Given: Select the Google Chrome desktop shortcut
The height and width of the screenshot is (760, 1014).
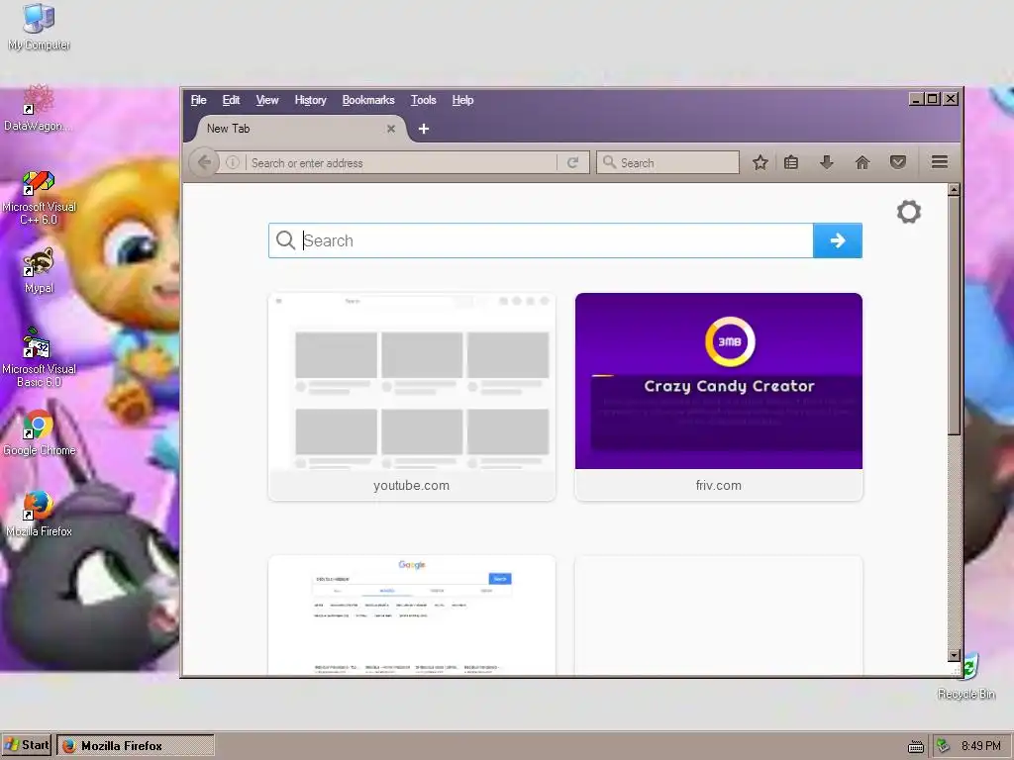Looking at the screenshot, I should pyautogui.click(x=39, y=433).
